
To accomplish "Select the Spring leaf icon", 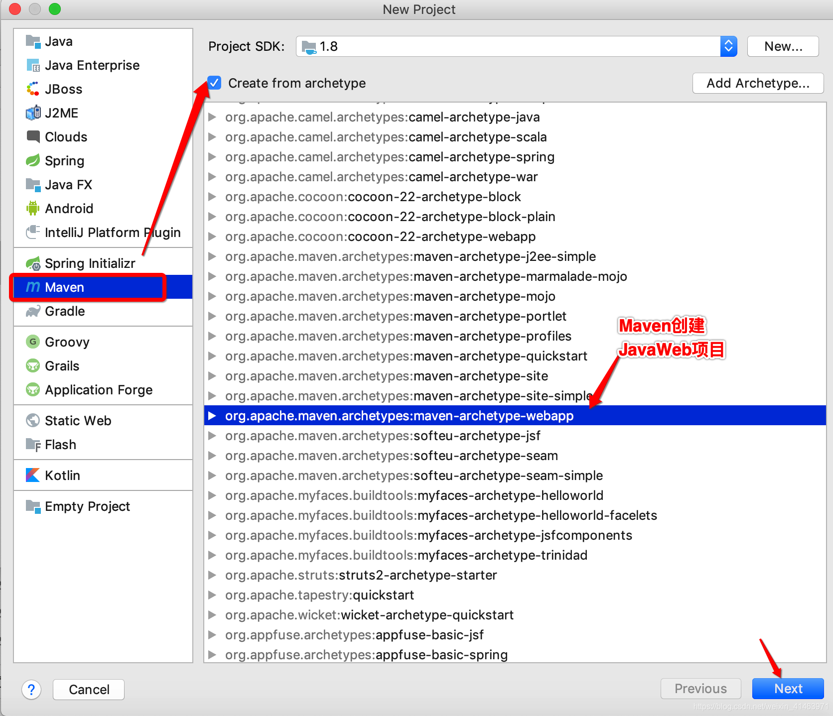I will 33,161.
